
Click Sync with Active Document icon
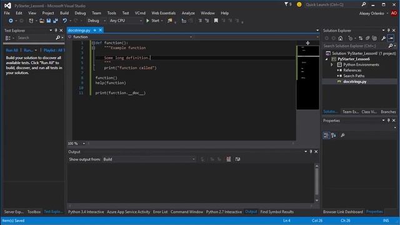[361, 38]
